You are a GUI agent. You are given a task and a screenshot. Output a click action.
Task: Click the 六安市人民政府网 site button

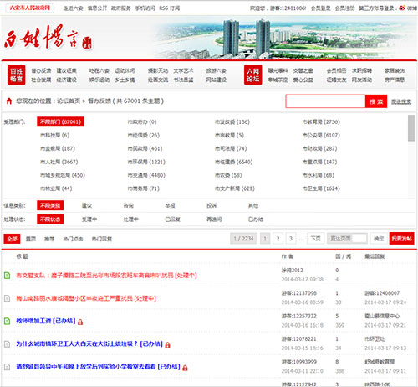(x=30, y=8)
